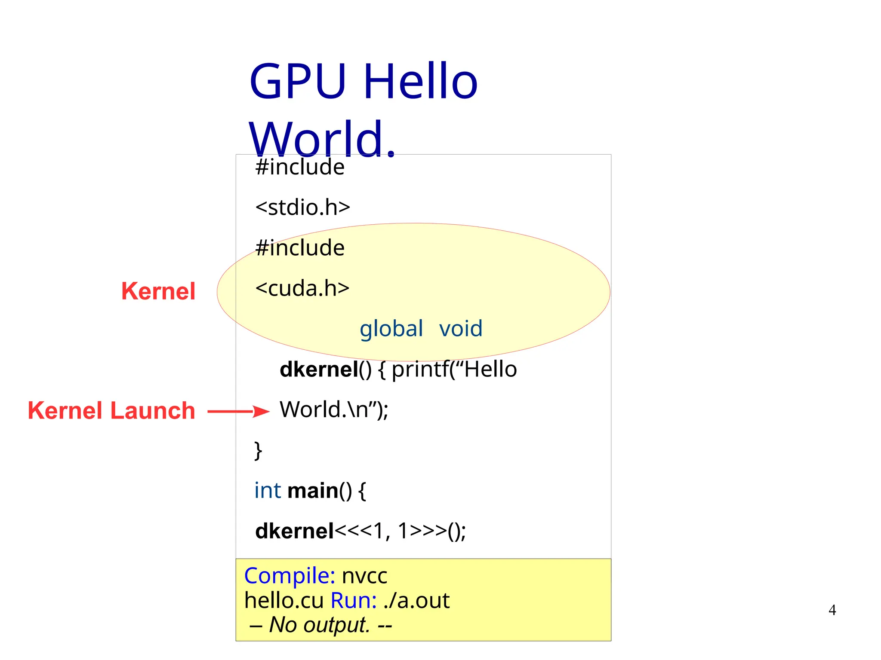Click the 'int main() {' line
The height and width of the screenshot is (660, 881).
tap(310, 491)
